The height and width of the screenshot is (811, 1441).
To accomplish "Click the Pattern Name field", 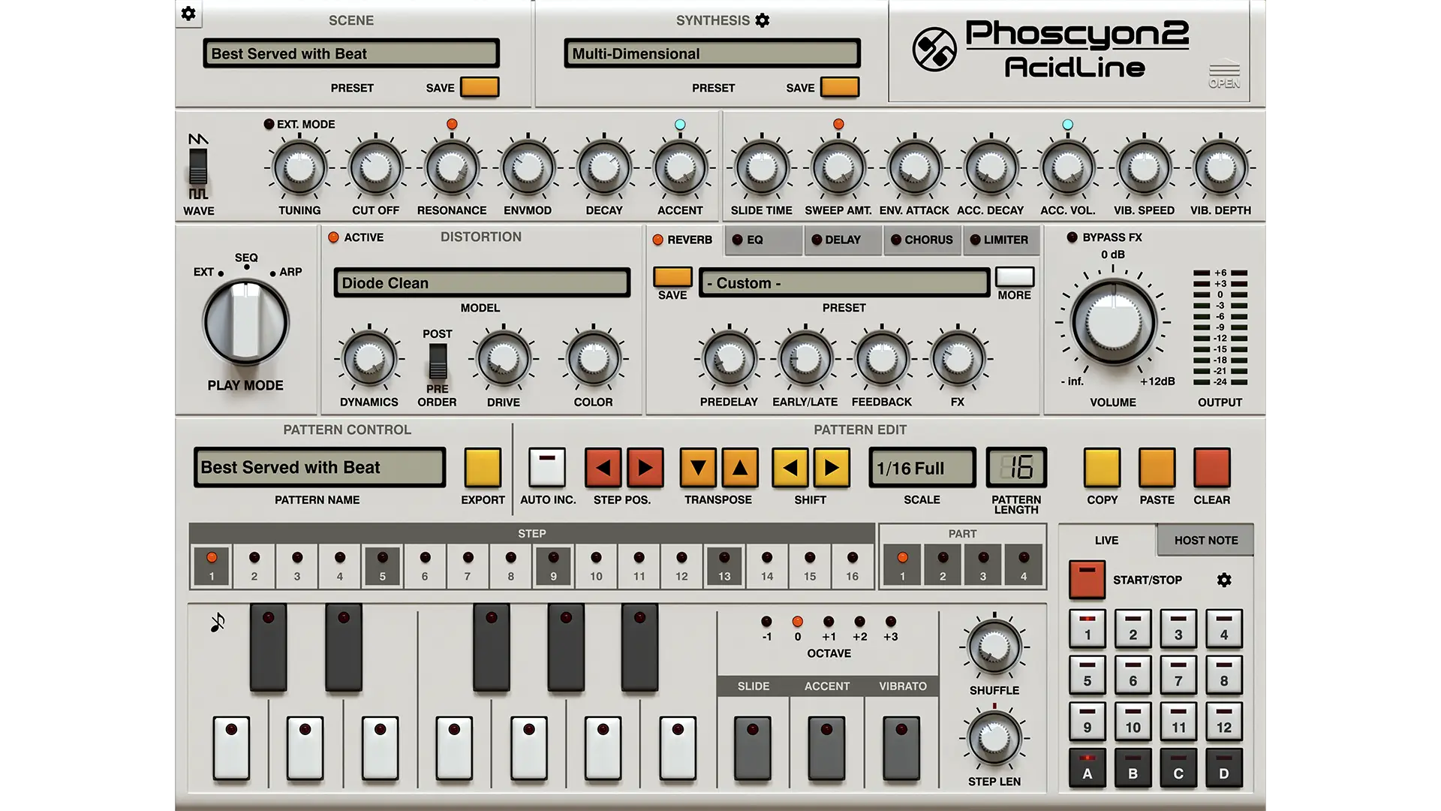I will [x=320, y=468].
